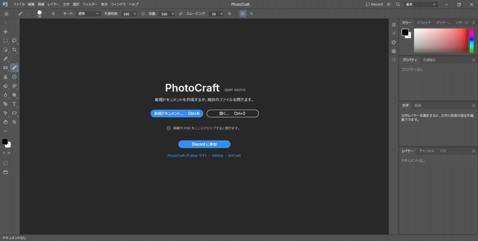Click the vertical hue slider
The image size is (478, 241).
click(x=472, y=41)
